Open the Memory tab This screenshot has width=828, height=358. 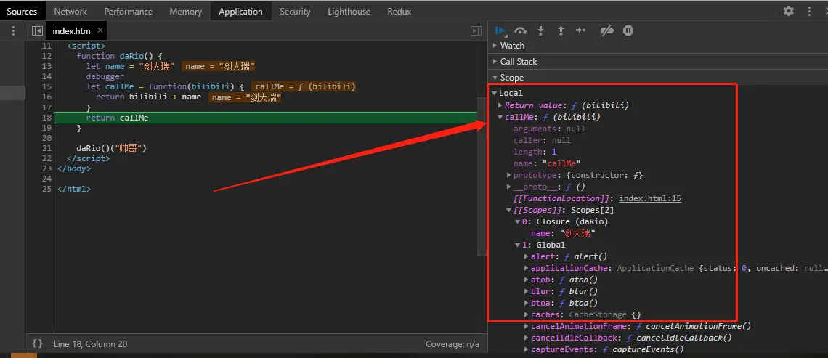186,11
